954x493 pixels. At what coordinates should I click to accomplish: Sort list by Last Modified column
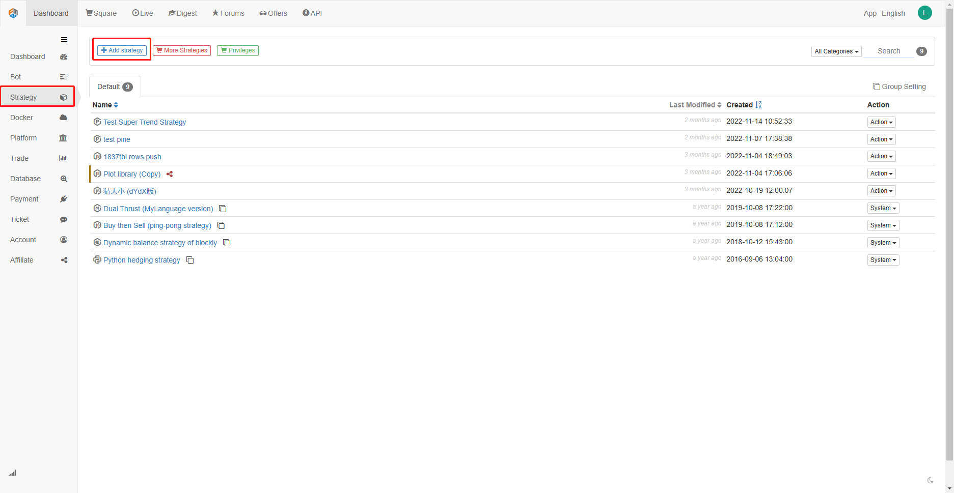(695, 105)
